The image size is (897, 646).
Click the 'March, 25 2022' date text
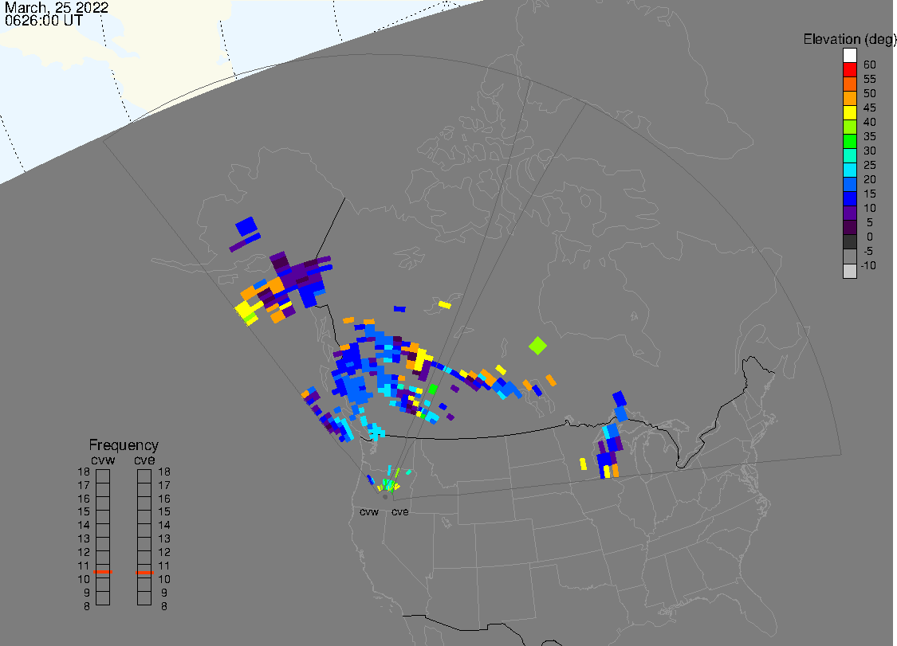tap(56, 8)
